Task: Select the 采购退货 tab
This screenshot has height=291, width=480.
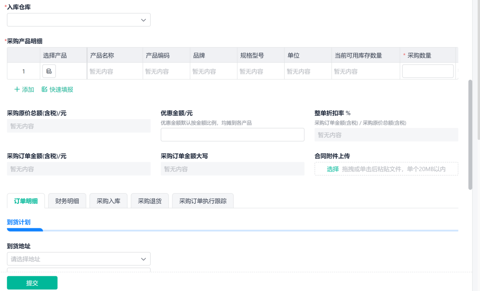Action: click(150, 201)
